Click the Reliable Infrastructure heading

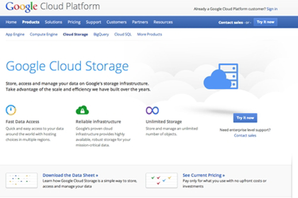click(98, 121)
